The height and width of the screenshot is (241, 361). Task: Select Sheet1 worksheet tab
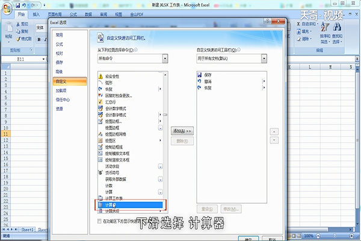click(x=27, y=230)
